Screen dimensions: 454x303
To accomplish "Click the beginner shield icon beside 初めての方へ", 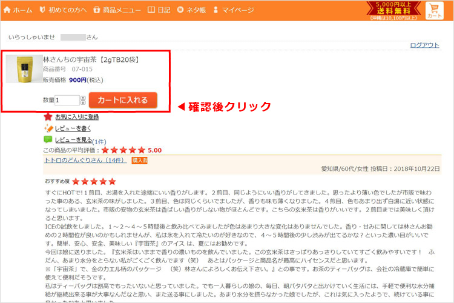I will point(42,10).
